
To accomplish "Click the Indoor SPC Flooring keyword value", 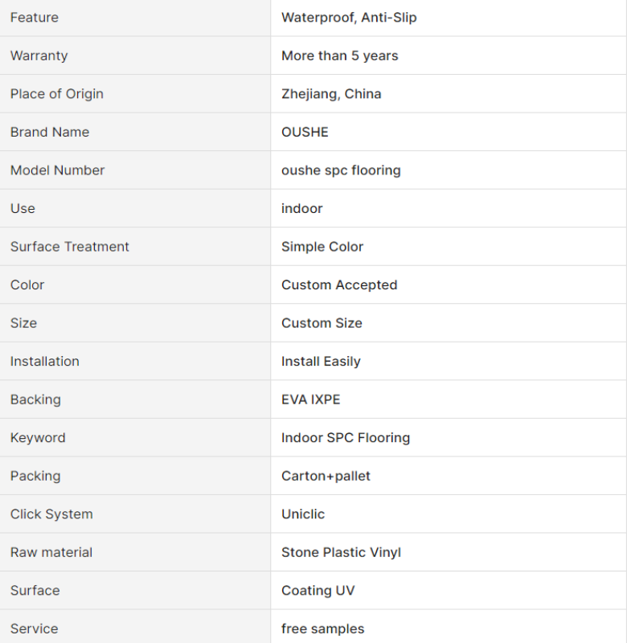I will (346, 437).
